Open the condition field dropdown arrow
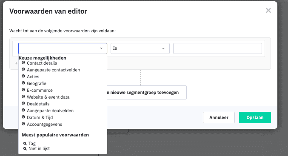288x156 pixels. click(101, 48)
